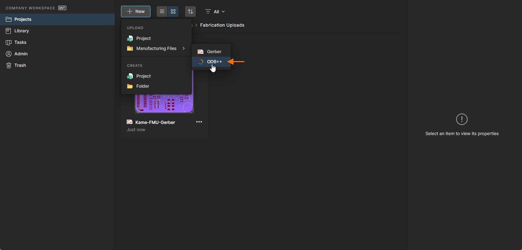Expand the Manufacturing Files submenu
The height and width of the screenshot is (250, 522).
[156, 48]
